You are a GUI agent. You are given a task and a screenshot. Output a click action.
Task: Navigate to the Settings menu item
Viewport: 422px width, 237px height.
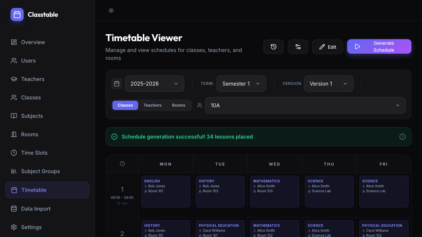click(31, 227)
